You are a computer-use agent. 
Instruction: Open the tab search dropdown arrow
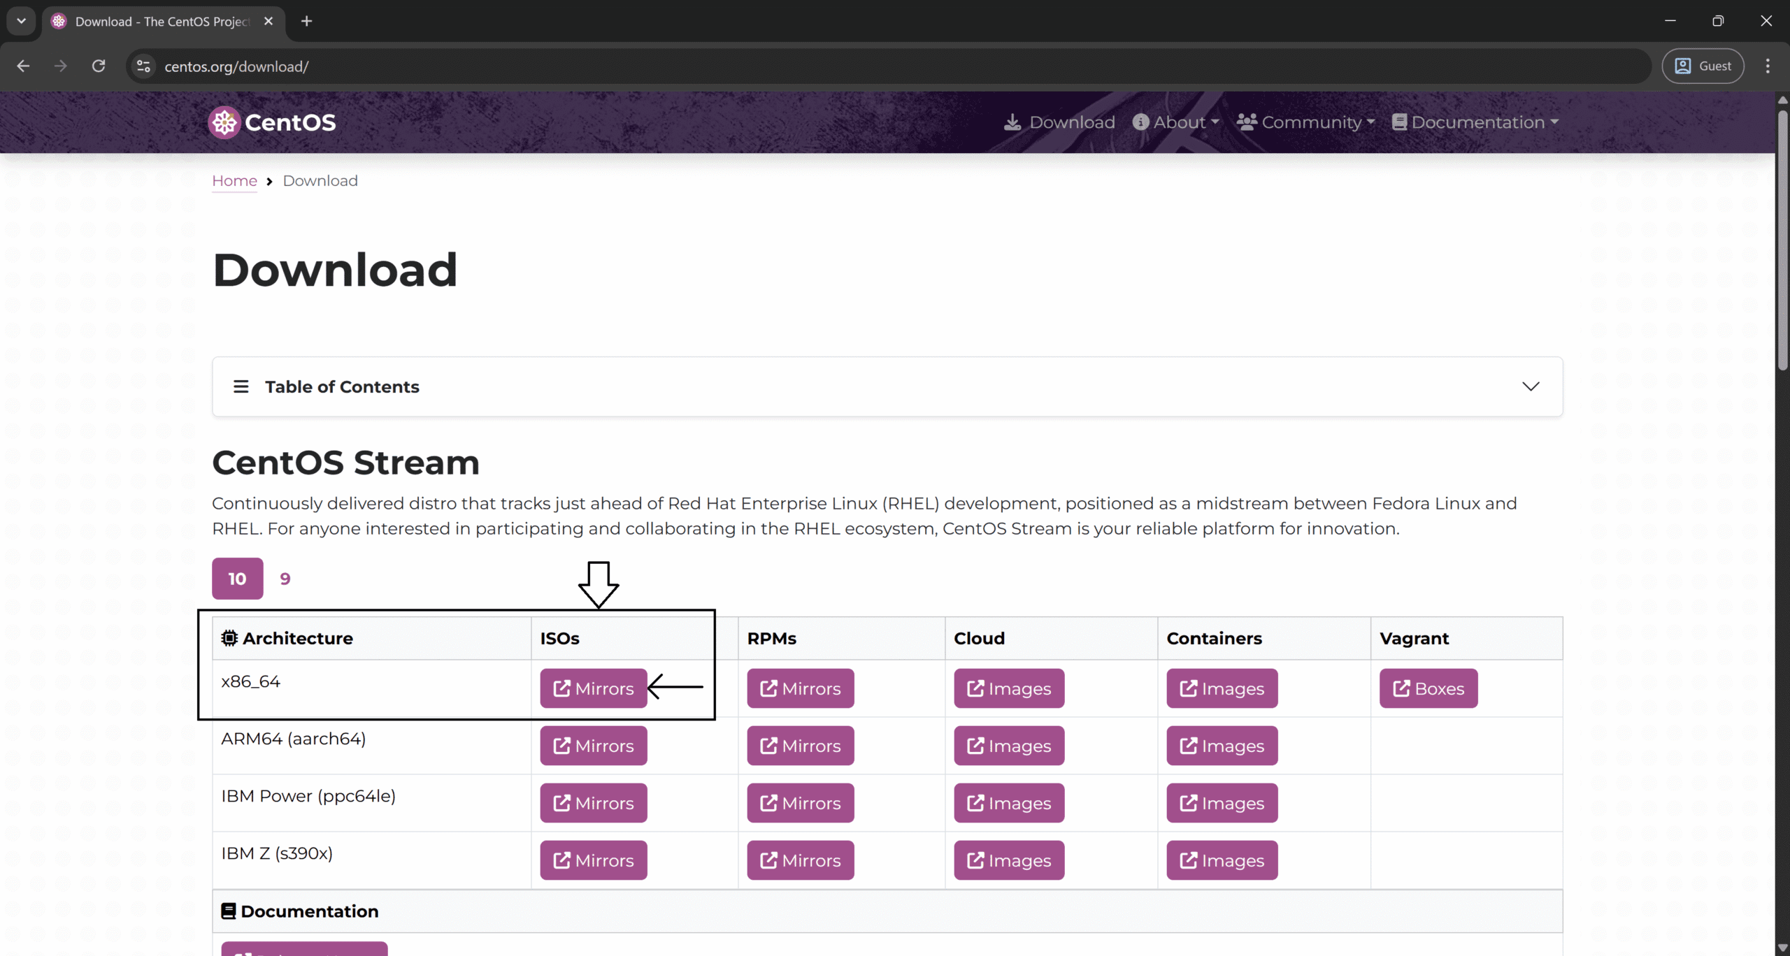21,21
